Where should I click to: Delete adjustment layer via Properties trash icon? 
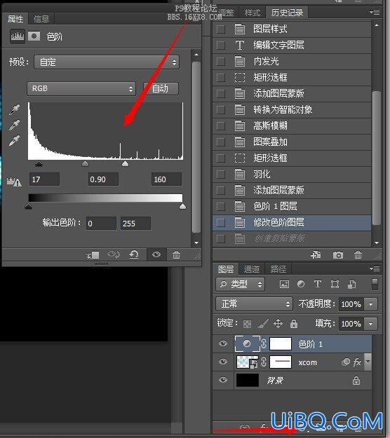[176, 255]
